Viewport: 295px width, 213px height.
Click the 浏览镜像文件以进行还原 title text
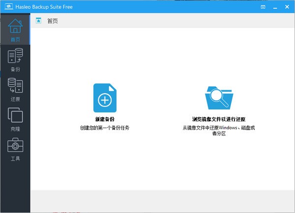coord(219,119)
